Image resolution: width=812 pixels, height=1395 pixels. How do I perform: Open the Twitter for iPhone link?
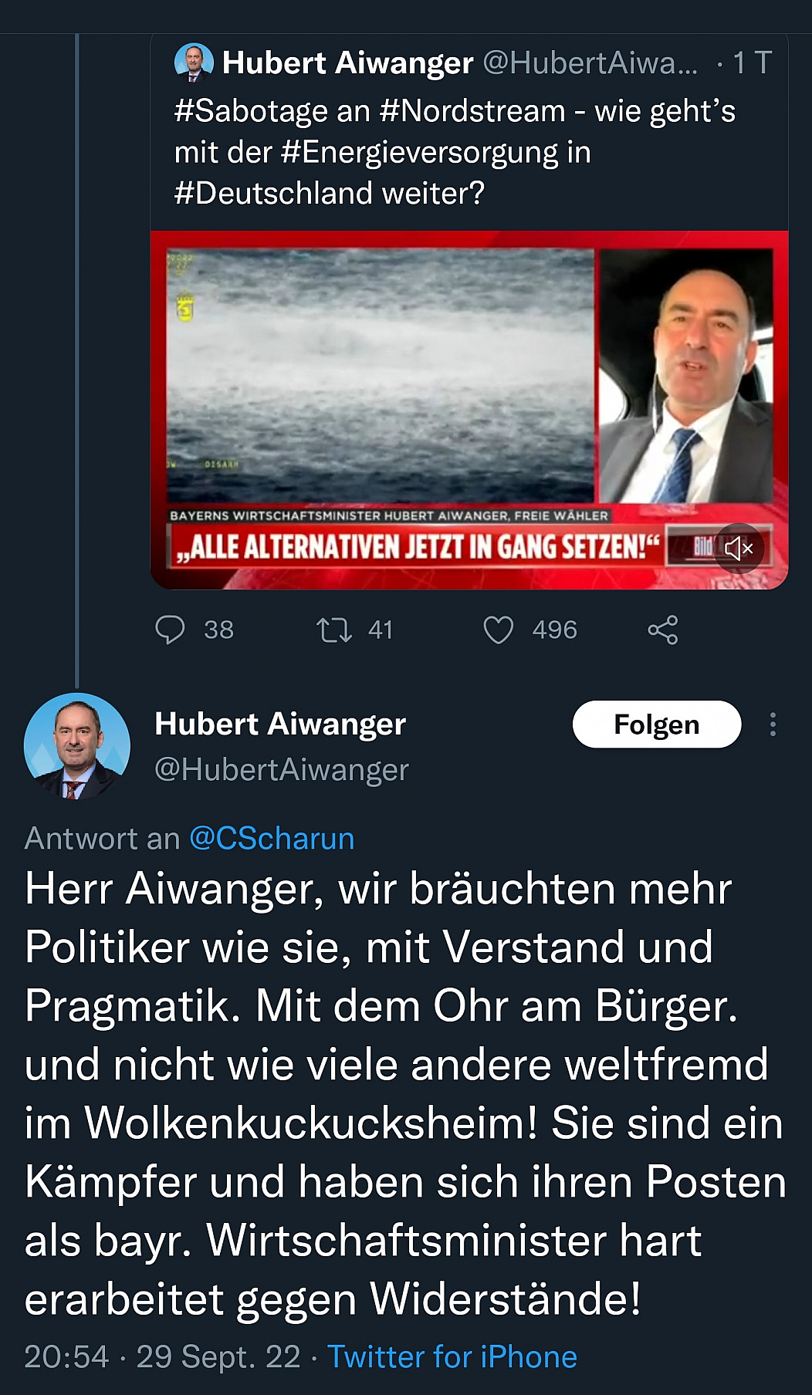pos(452,1357)
